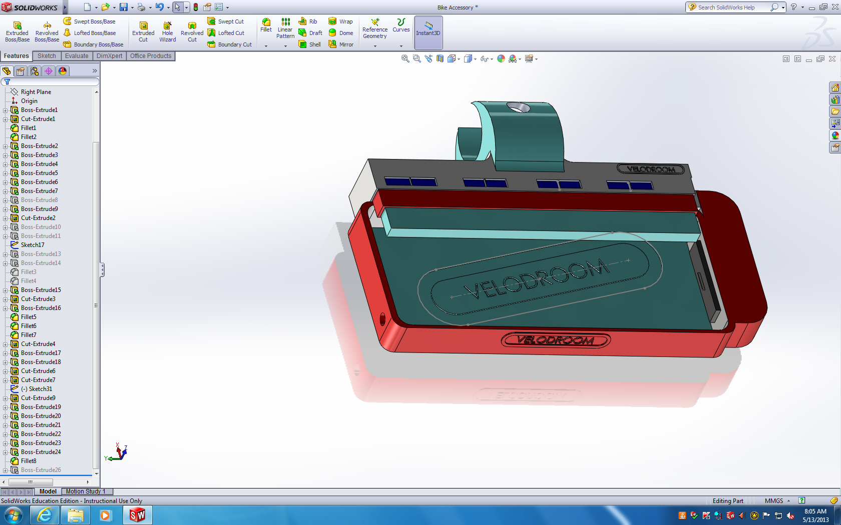Open Appearances task pane color ball
This screenshot has width=841, height=525.
click(x=835, y=135)
